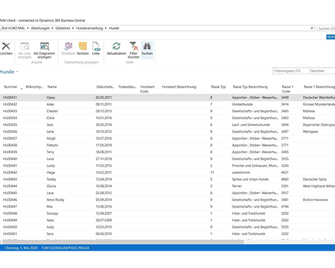Click birth date 17.05.2019
This screenshot has width=335, height=268.
point(104,145)
